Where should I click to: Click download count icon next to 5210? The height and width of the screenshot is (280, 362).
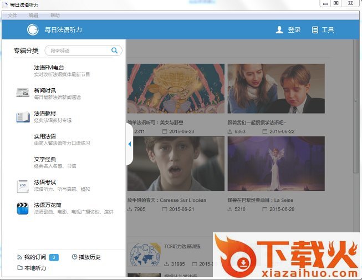[230, 209]
